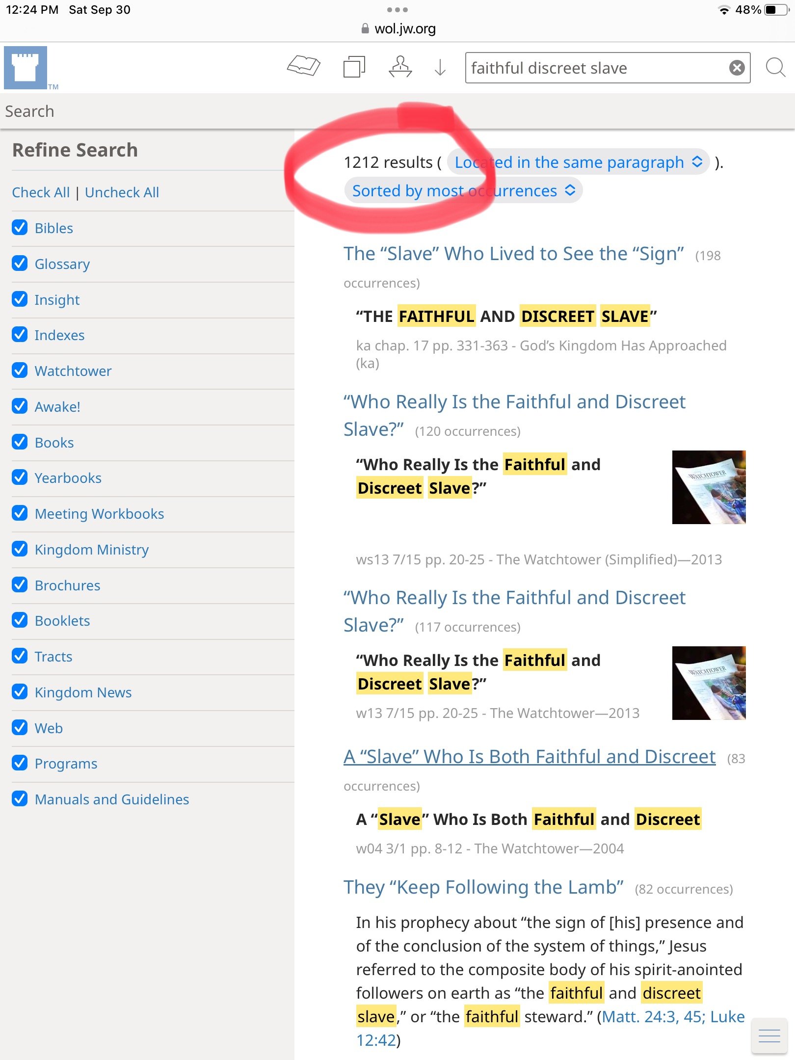Open the floating hamburger menu button

click(x=769, y=1035)
